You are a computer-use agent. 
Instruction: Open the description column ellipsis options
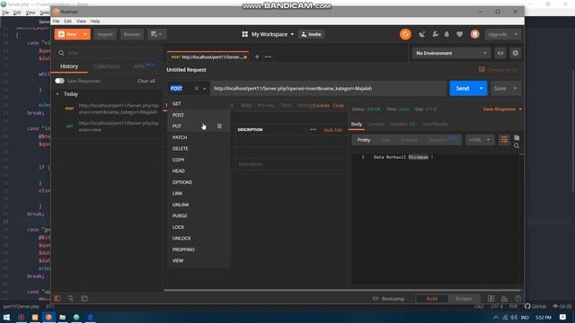(313, 129)
